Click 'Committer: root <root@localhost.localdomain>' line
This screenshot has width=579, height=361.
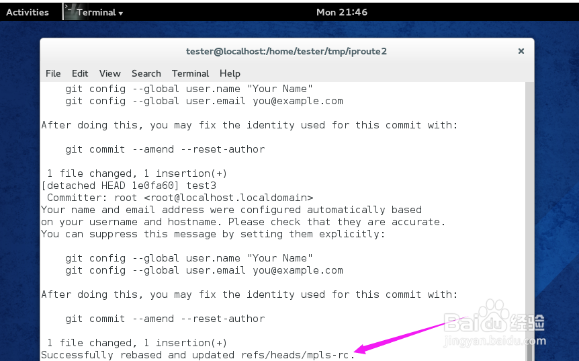coord(180,198)
